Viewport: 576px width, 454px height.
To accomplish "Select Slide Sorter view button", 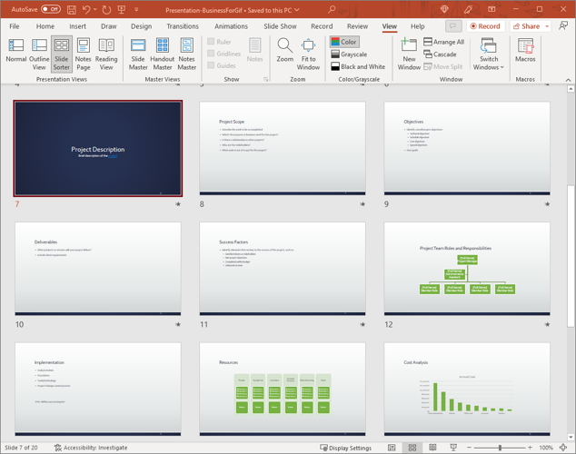I will (x=62, y=54).
